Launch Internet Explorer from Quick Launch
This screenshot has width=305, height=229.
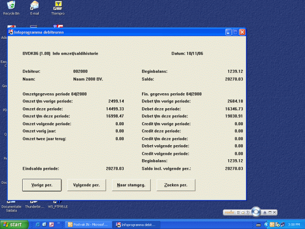38,225
